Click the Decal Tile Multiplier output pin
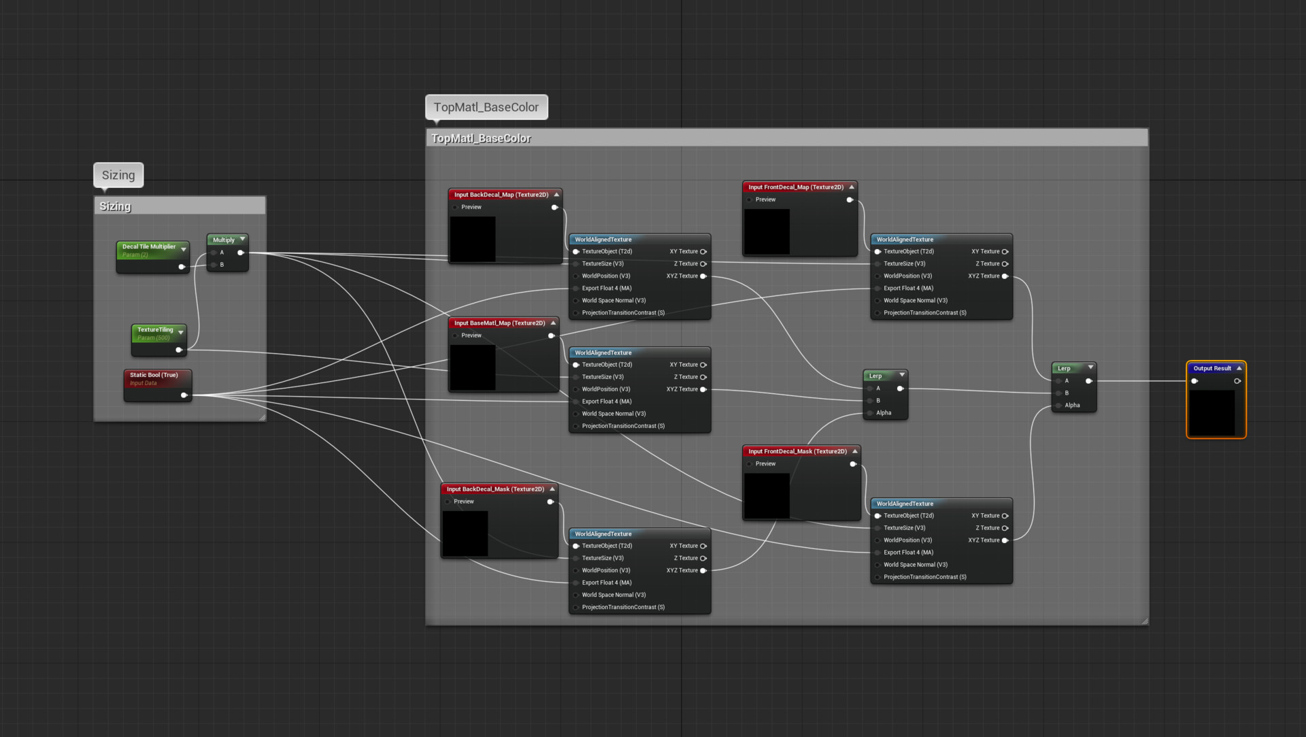The image size is (1306, 737). tap(181, 267)
